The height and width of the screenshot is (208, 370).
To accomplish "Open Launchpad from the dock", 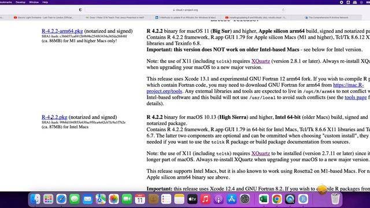I will tap(49, 199).
